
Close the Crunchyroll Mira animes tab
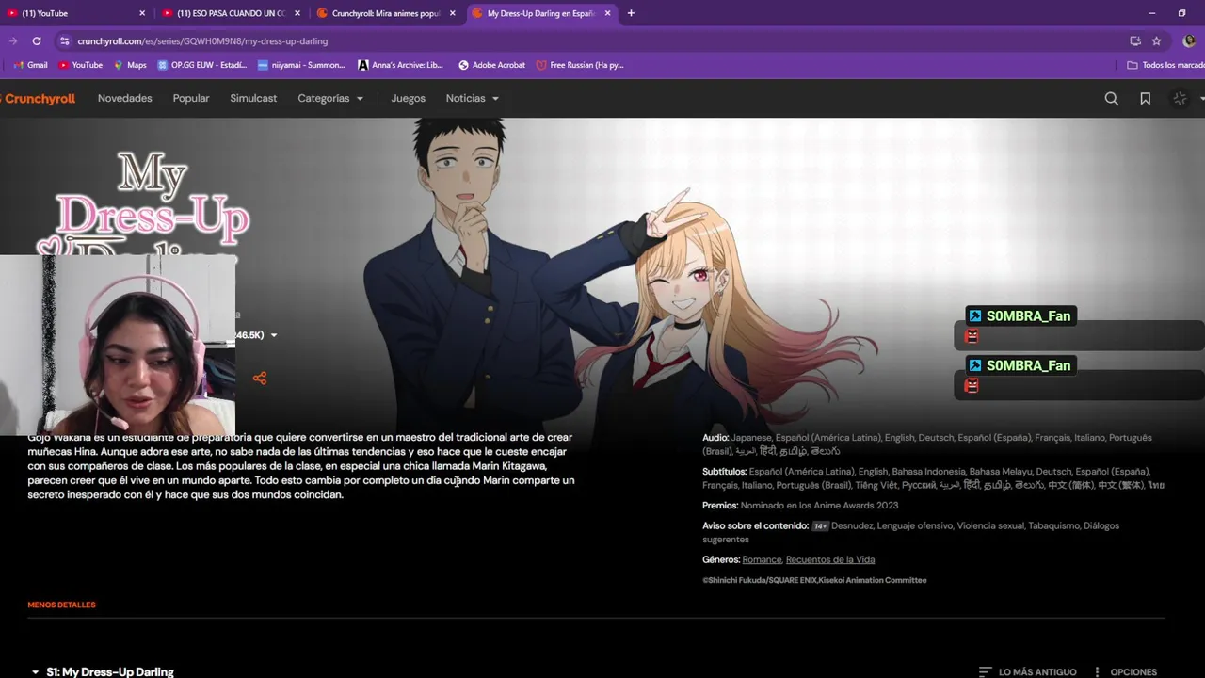coord(453,13)
